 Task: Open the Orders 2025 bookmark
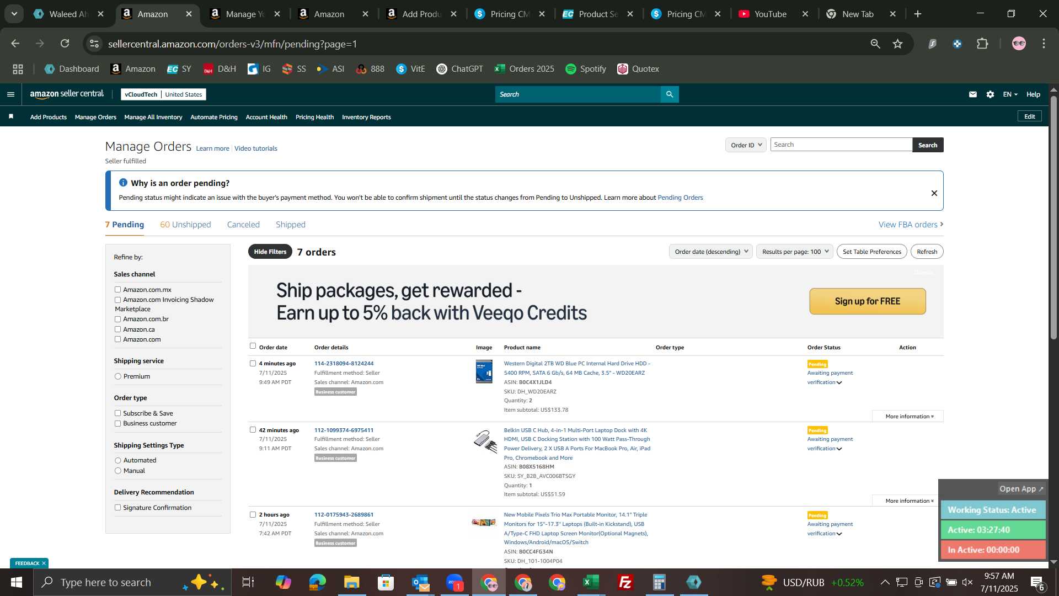[525, 69]
